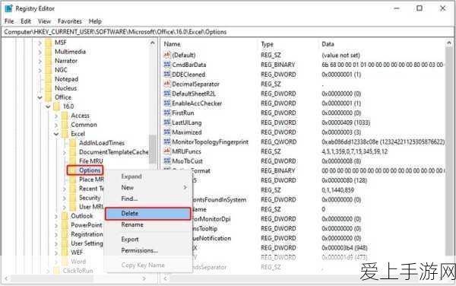The height and width of the screenshot is (286, 456).
Task: Expand the Outlook tree node
Action: [56, 216]
